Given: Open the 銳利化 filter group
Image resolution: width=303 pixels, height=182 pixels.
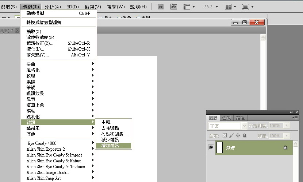Looking at the screenshot, I should click(58, 116).
